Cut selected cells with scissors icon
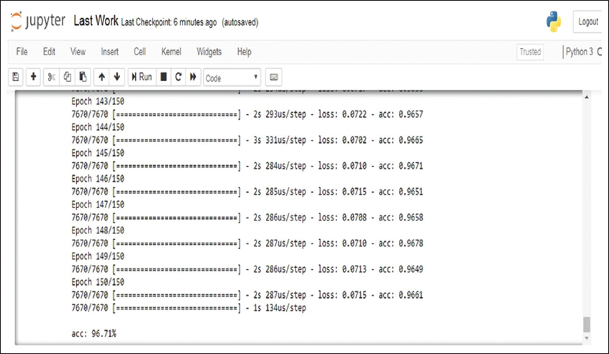 tap(51, 77)
